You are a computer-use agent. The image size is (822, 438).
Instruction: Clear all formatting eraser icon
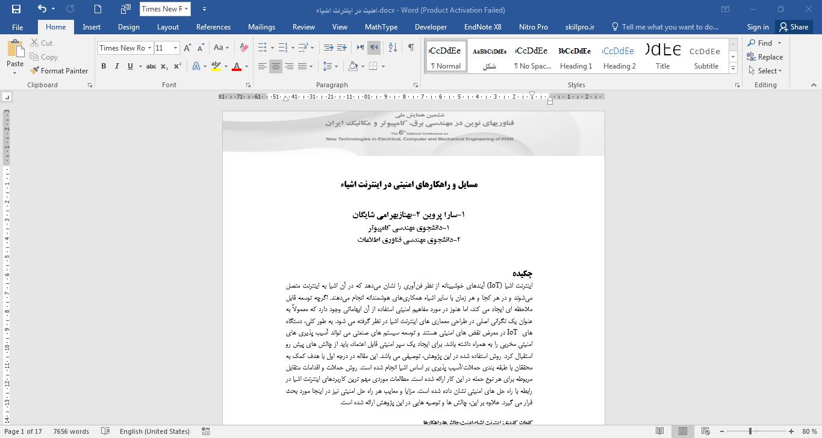point(243,48)
